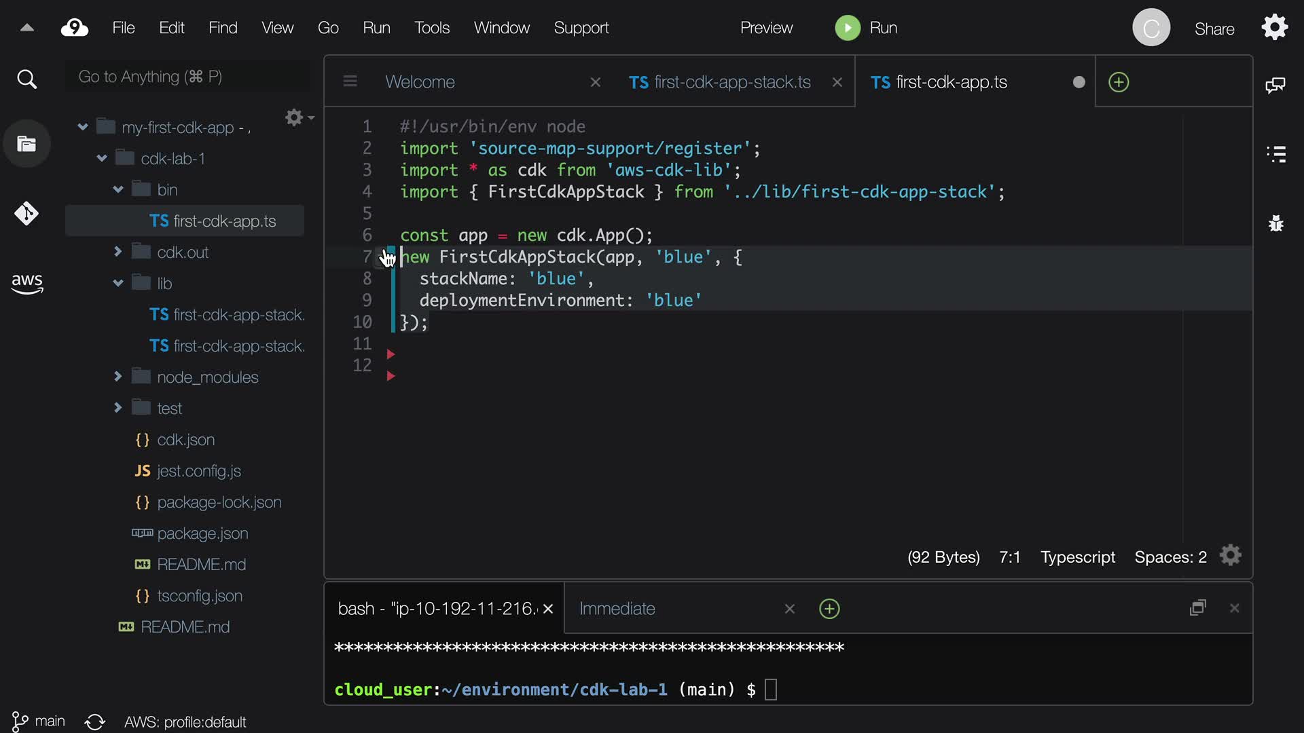Screen dimensions: 1304x733
Task: Open the Spaces: 2 indentation selector
Action: tap(1170, 557)
